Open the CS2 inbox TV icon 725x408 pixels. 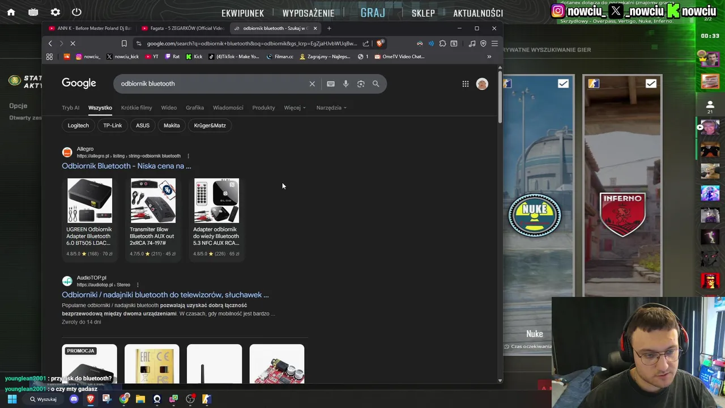(33, 12)
